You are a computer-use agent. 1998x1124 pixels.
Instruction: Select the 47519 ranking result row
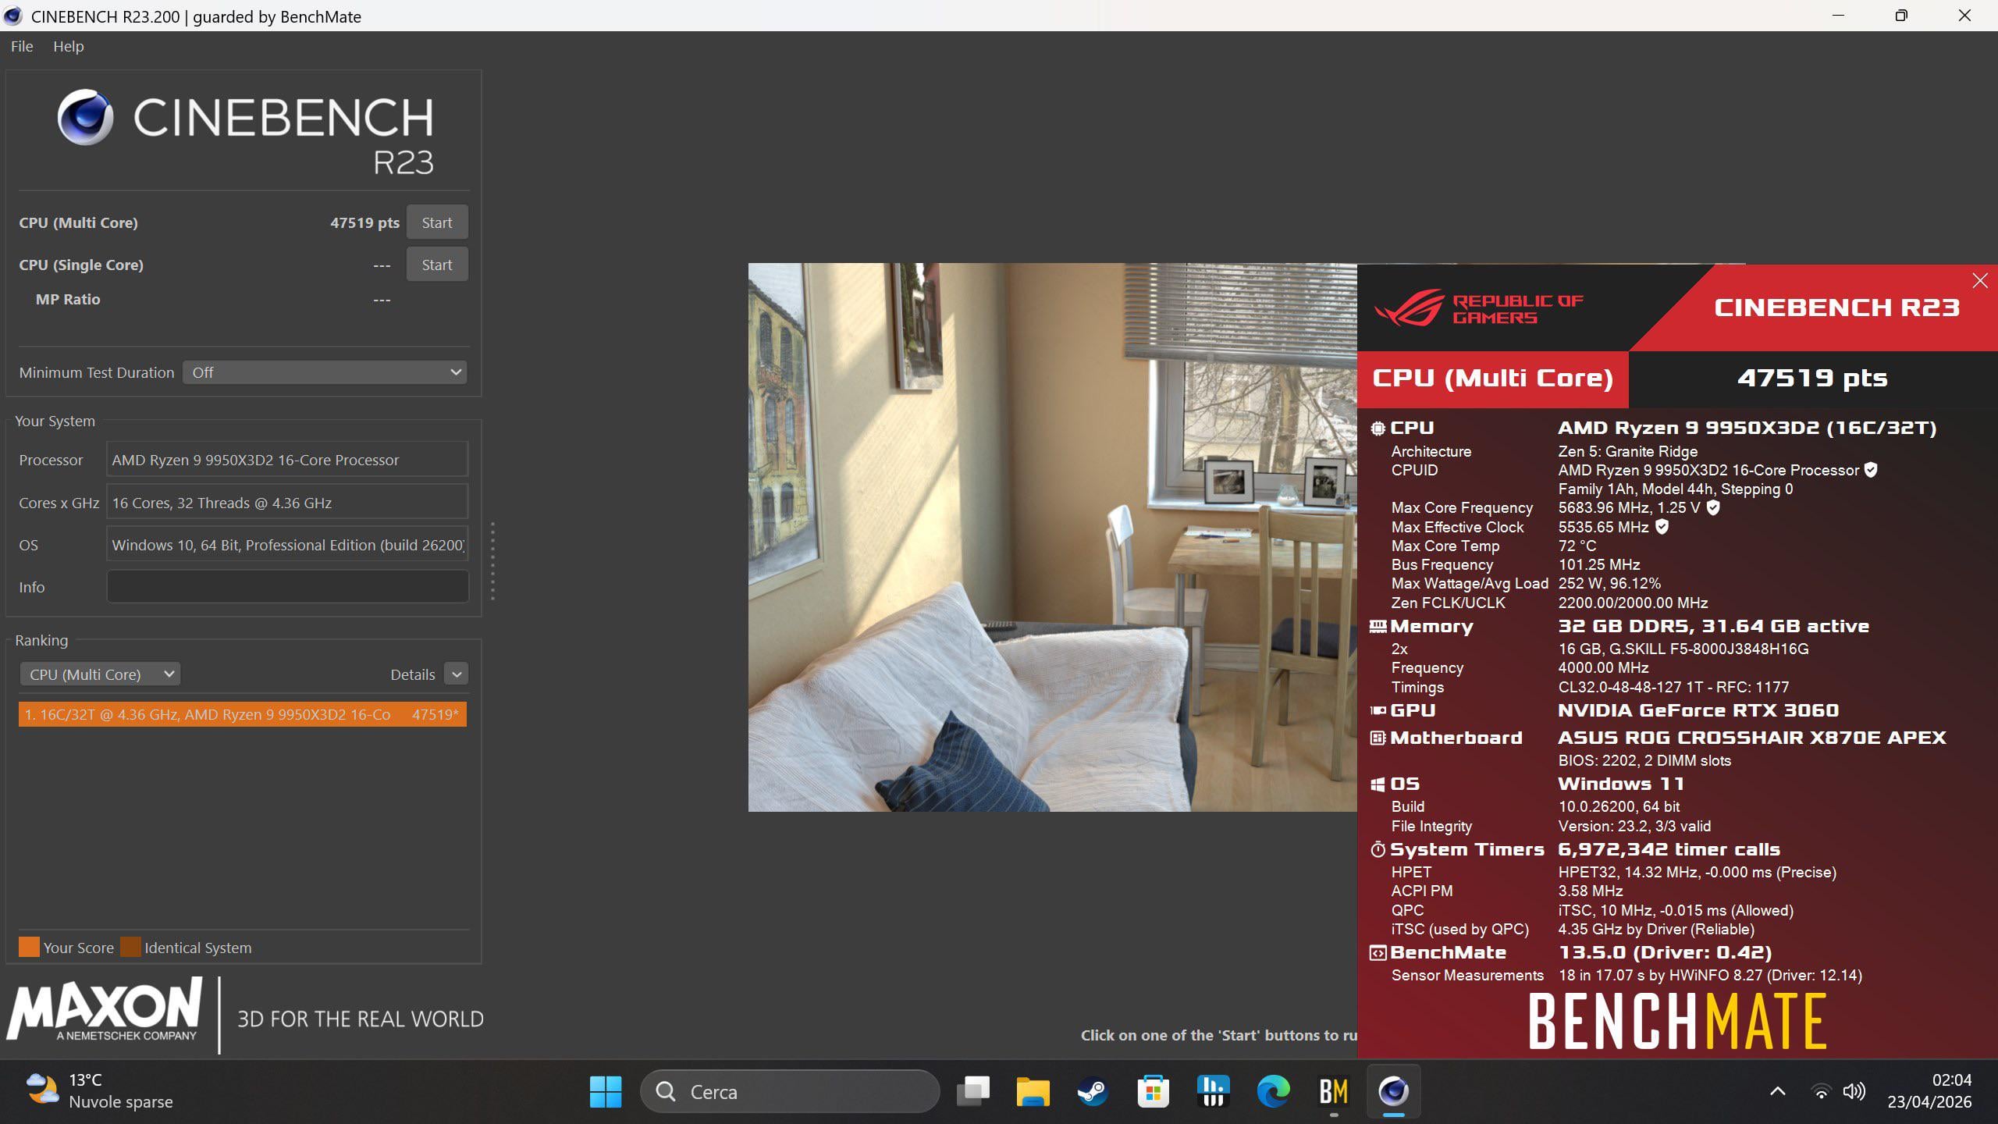pos(242,714)
